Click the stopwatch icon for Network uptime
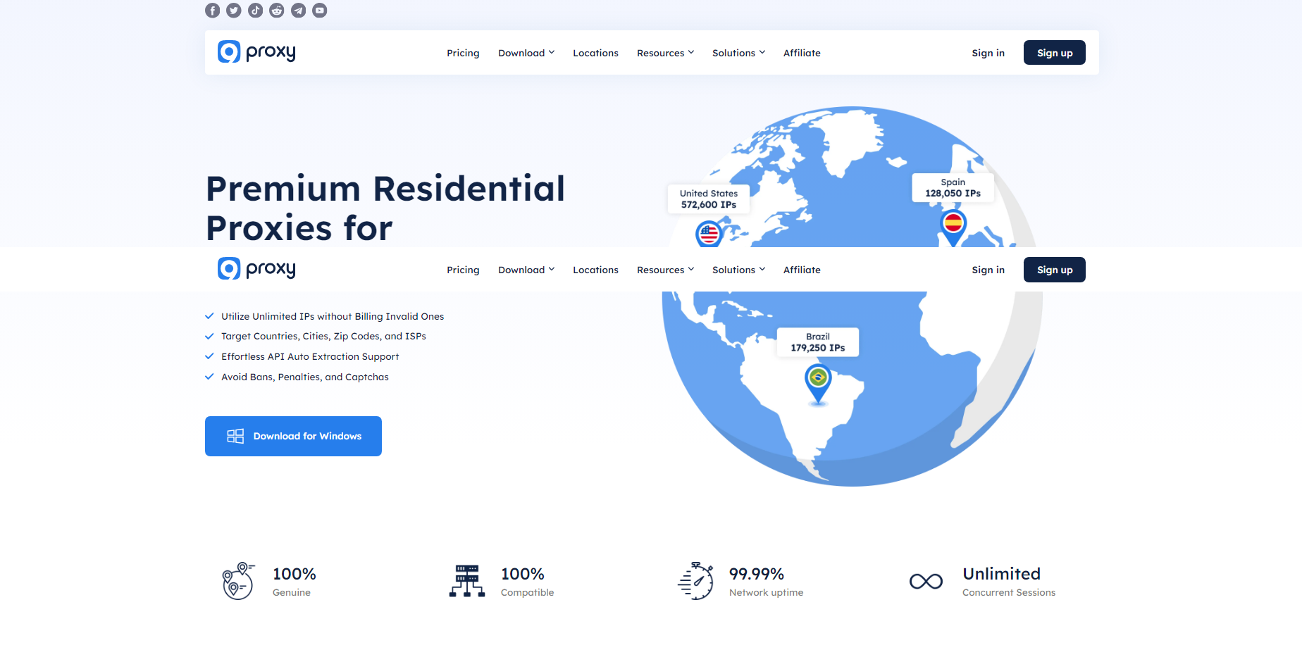 tap(696, 581)
